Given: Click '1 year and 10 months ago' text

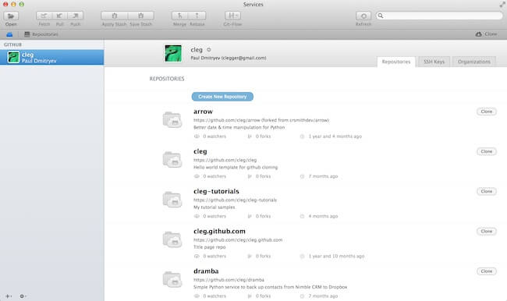Looking at the screenshot, I should (336, 257).
